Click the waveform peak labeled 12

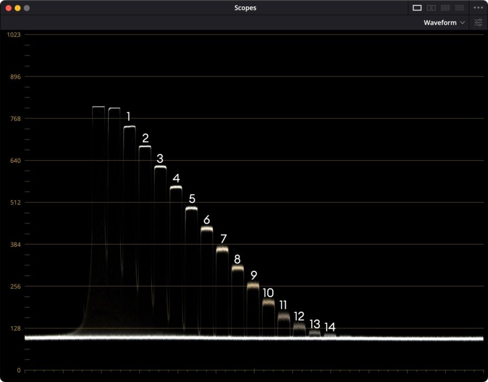pyautogui.click(x=299, y=326)
